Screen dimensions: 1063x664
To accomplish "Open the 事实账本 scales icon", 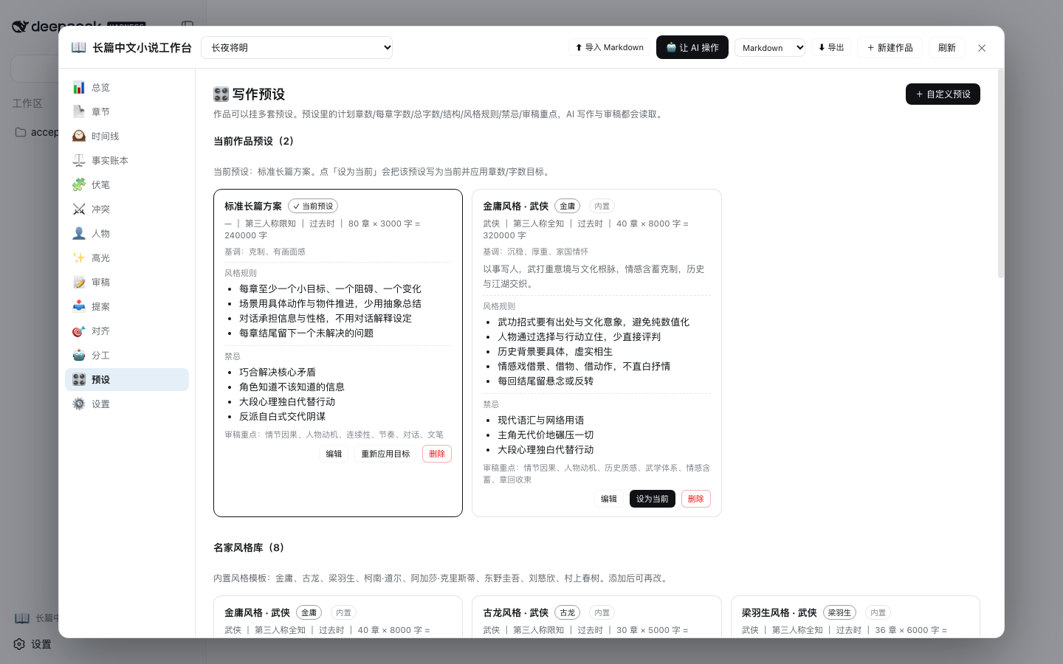I will [79, 160].
